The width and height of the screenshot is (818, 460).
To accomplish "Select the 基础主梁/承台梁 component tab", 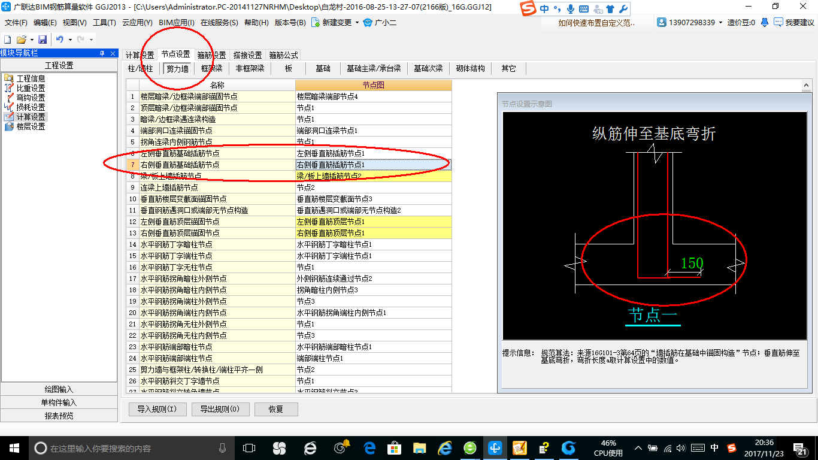I will [374, 69].
